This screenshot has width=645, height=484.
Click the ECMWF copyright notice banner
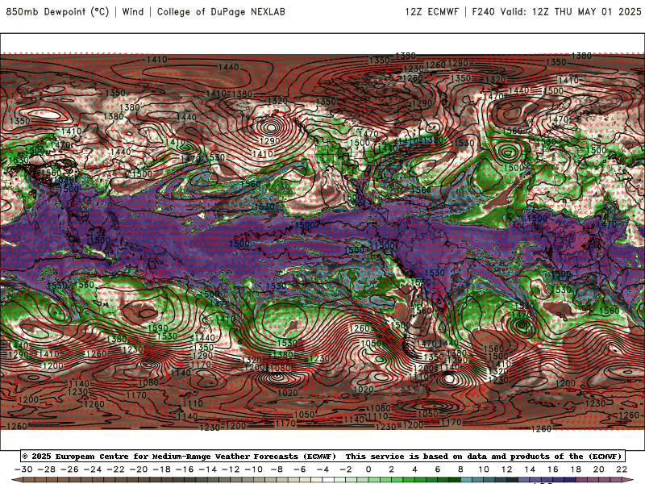click(x=322, y=456)
